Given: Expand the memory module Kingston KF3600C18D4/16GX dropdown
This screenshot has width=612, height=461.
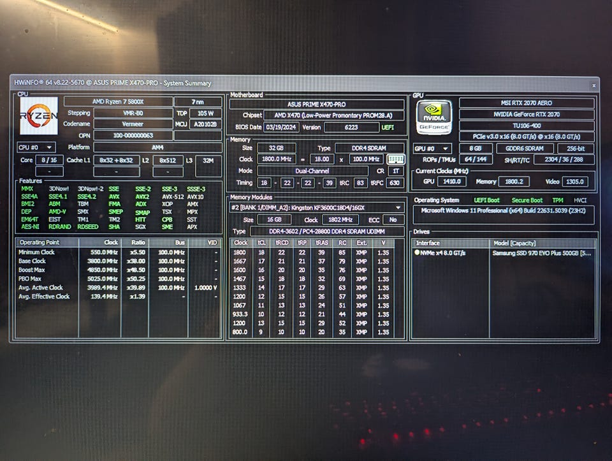Looking at the screenshot, I should coord(316,208).
